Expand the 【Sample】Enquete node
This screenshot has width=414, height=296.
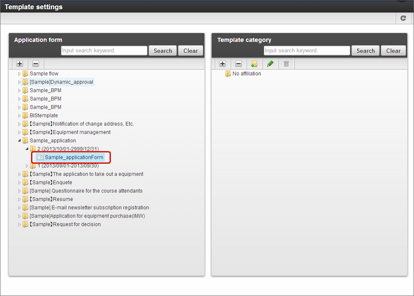pyautogui.click(x=19, y=183)
